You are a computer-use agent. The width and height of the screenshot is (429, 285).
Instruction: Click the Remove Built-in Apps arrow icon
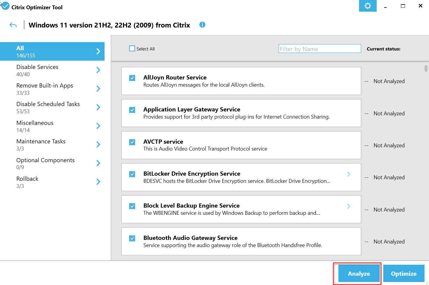98,89
